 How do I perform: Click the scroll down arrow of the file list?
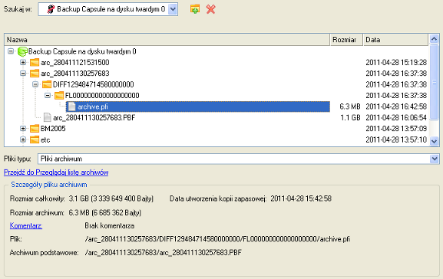pyautogui.click(x=435, y=141)
